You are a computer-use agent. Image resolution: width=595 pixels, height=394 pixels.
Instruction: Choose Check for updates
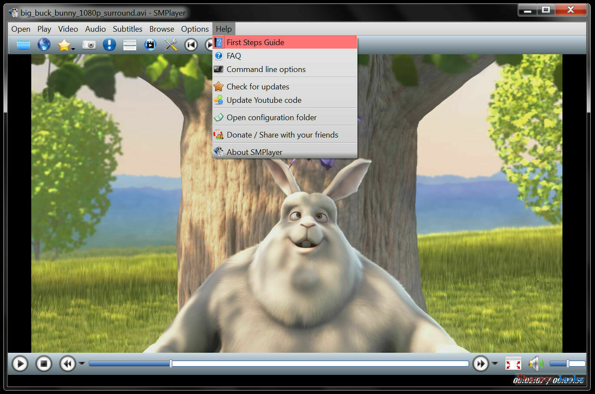pyautogui.click(x=285, y=86)
